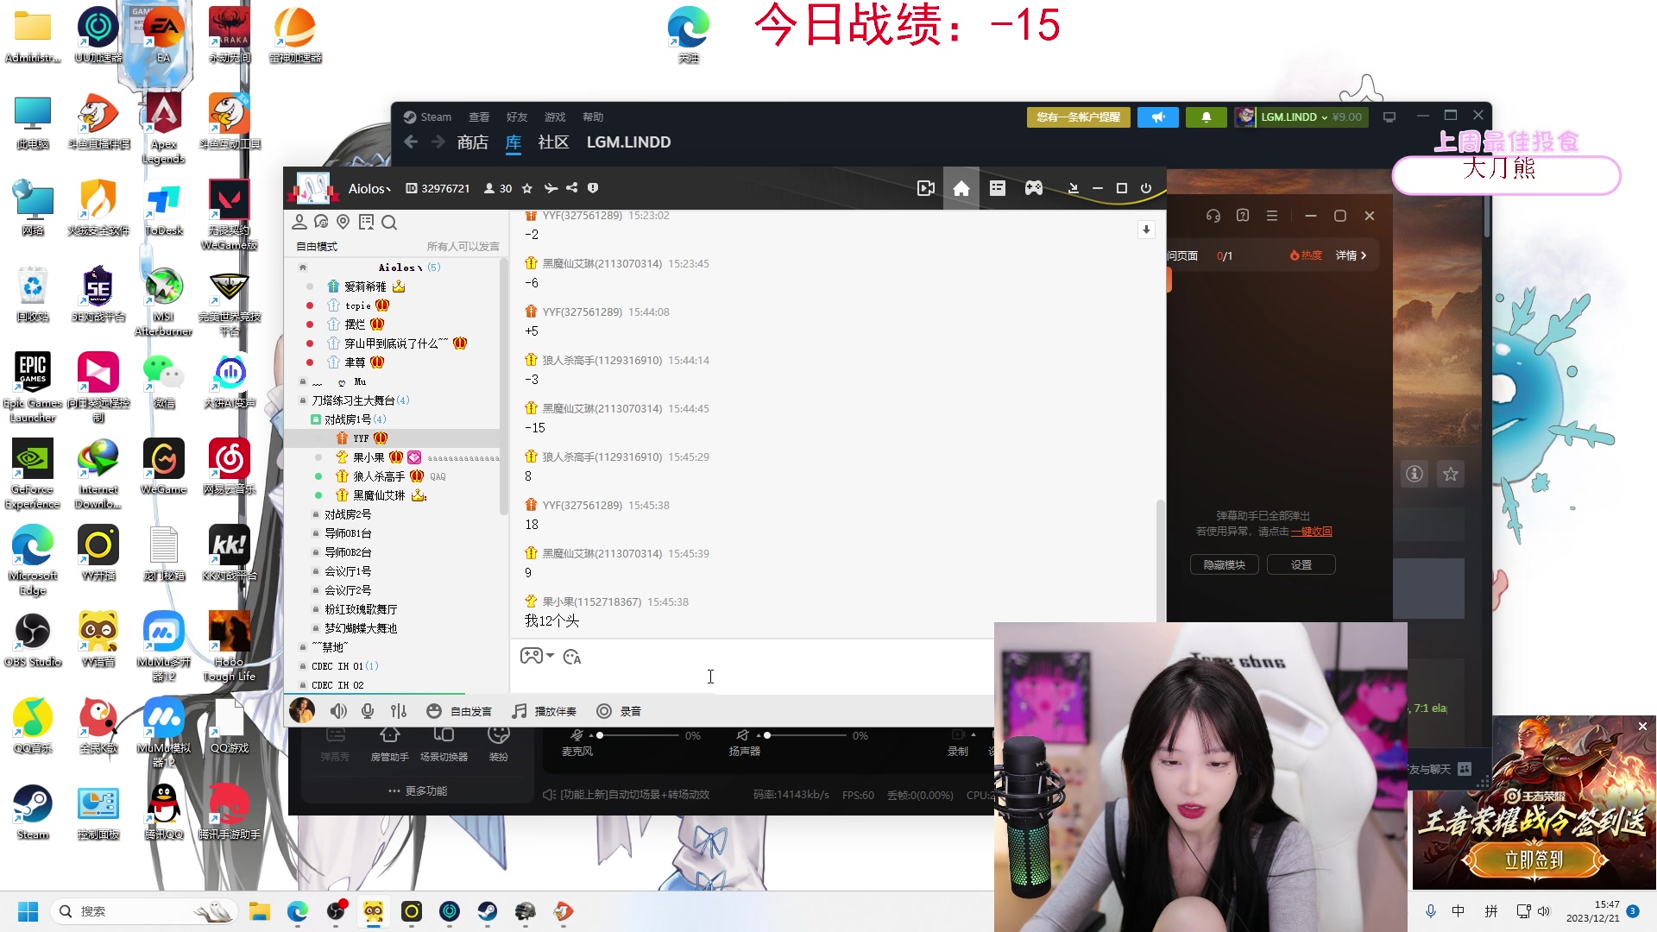This screenshot has height=932, width=1657.
Task: Click headset support icon in live assistant
Action: (x=1213, y=216)
